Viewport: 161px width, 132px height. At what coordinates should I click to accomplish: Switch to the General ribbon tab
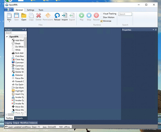point(19,10)
